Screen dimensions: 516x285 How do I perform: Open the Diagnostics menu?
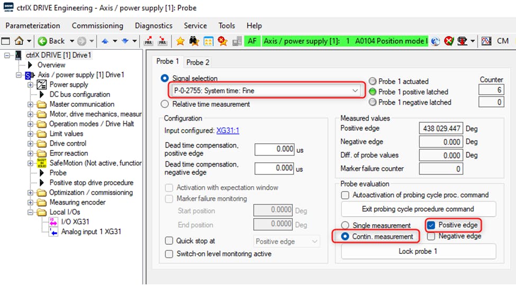click(153, 25)
